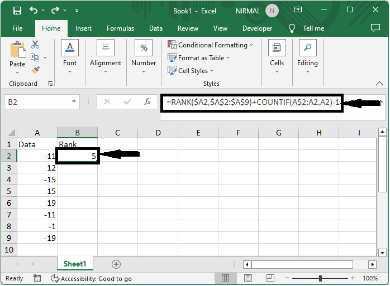Switch to the View tab
The image size is (390, 286).
coord(220,28)
